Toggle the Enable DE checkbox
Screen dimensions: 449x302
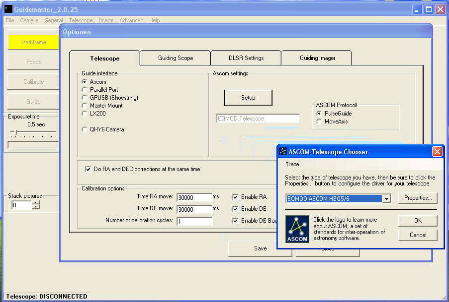pyautogui.click(x=235, y=209)
